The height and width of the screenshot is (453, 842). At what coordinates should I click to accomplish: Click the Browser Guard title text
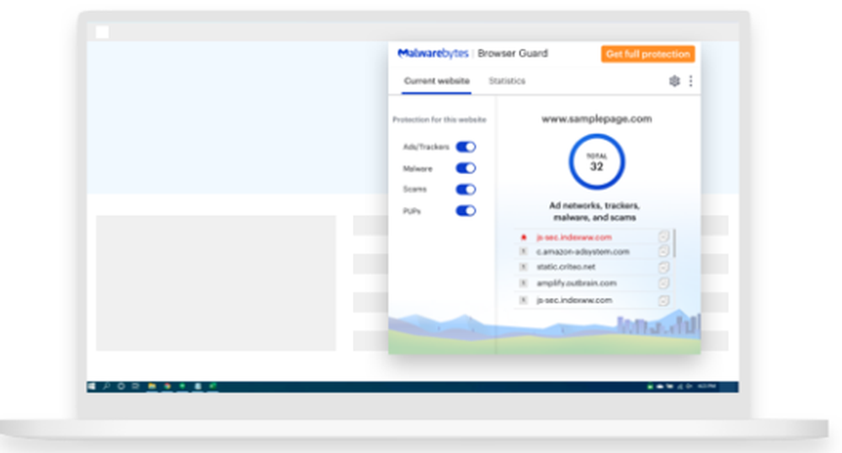pos(513,53)
